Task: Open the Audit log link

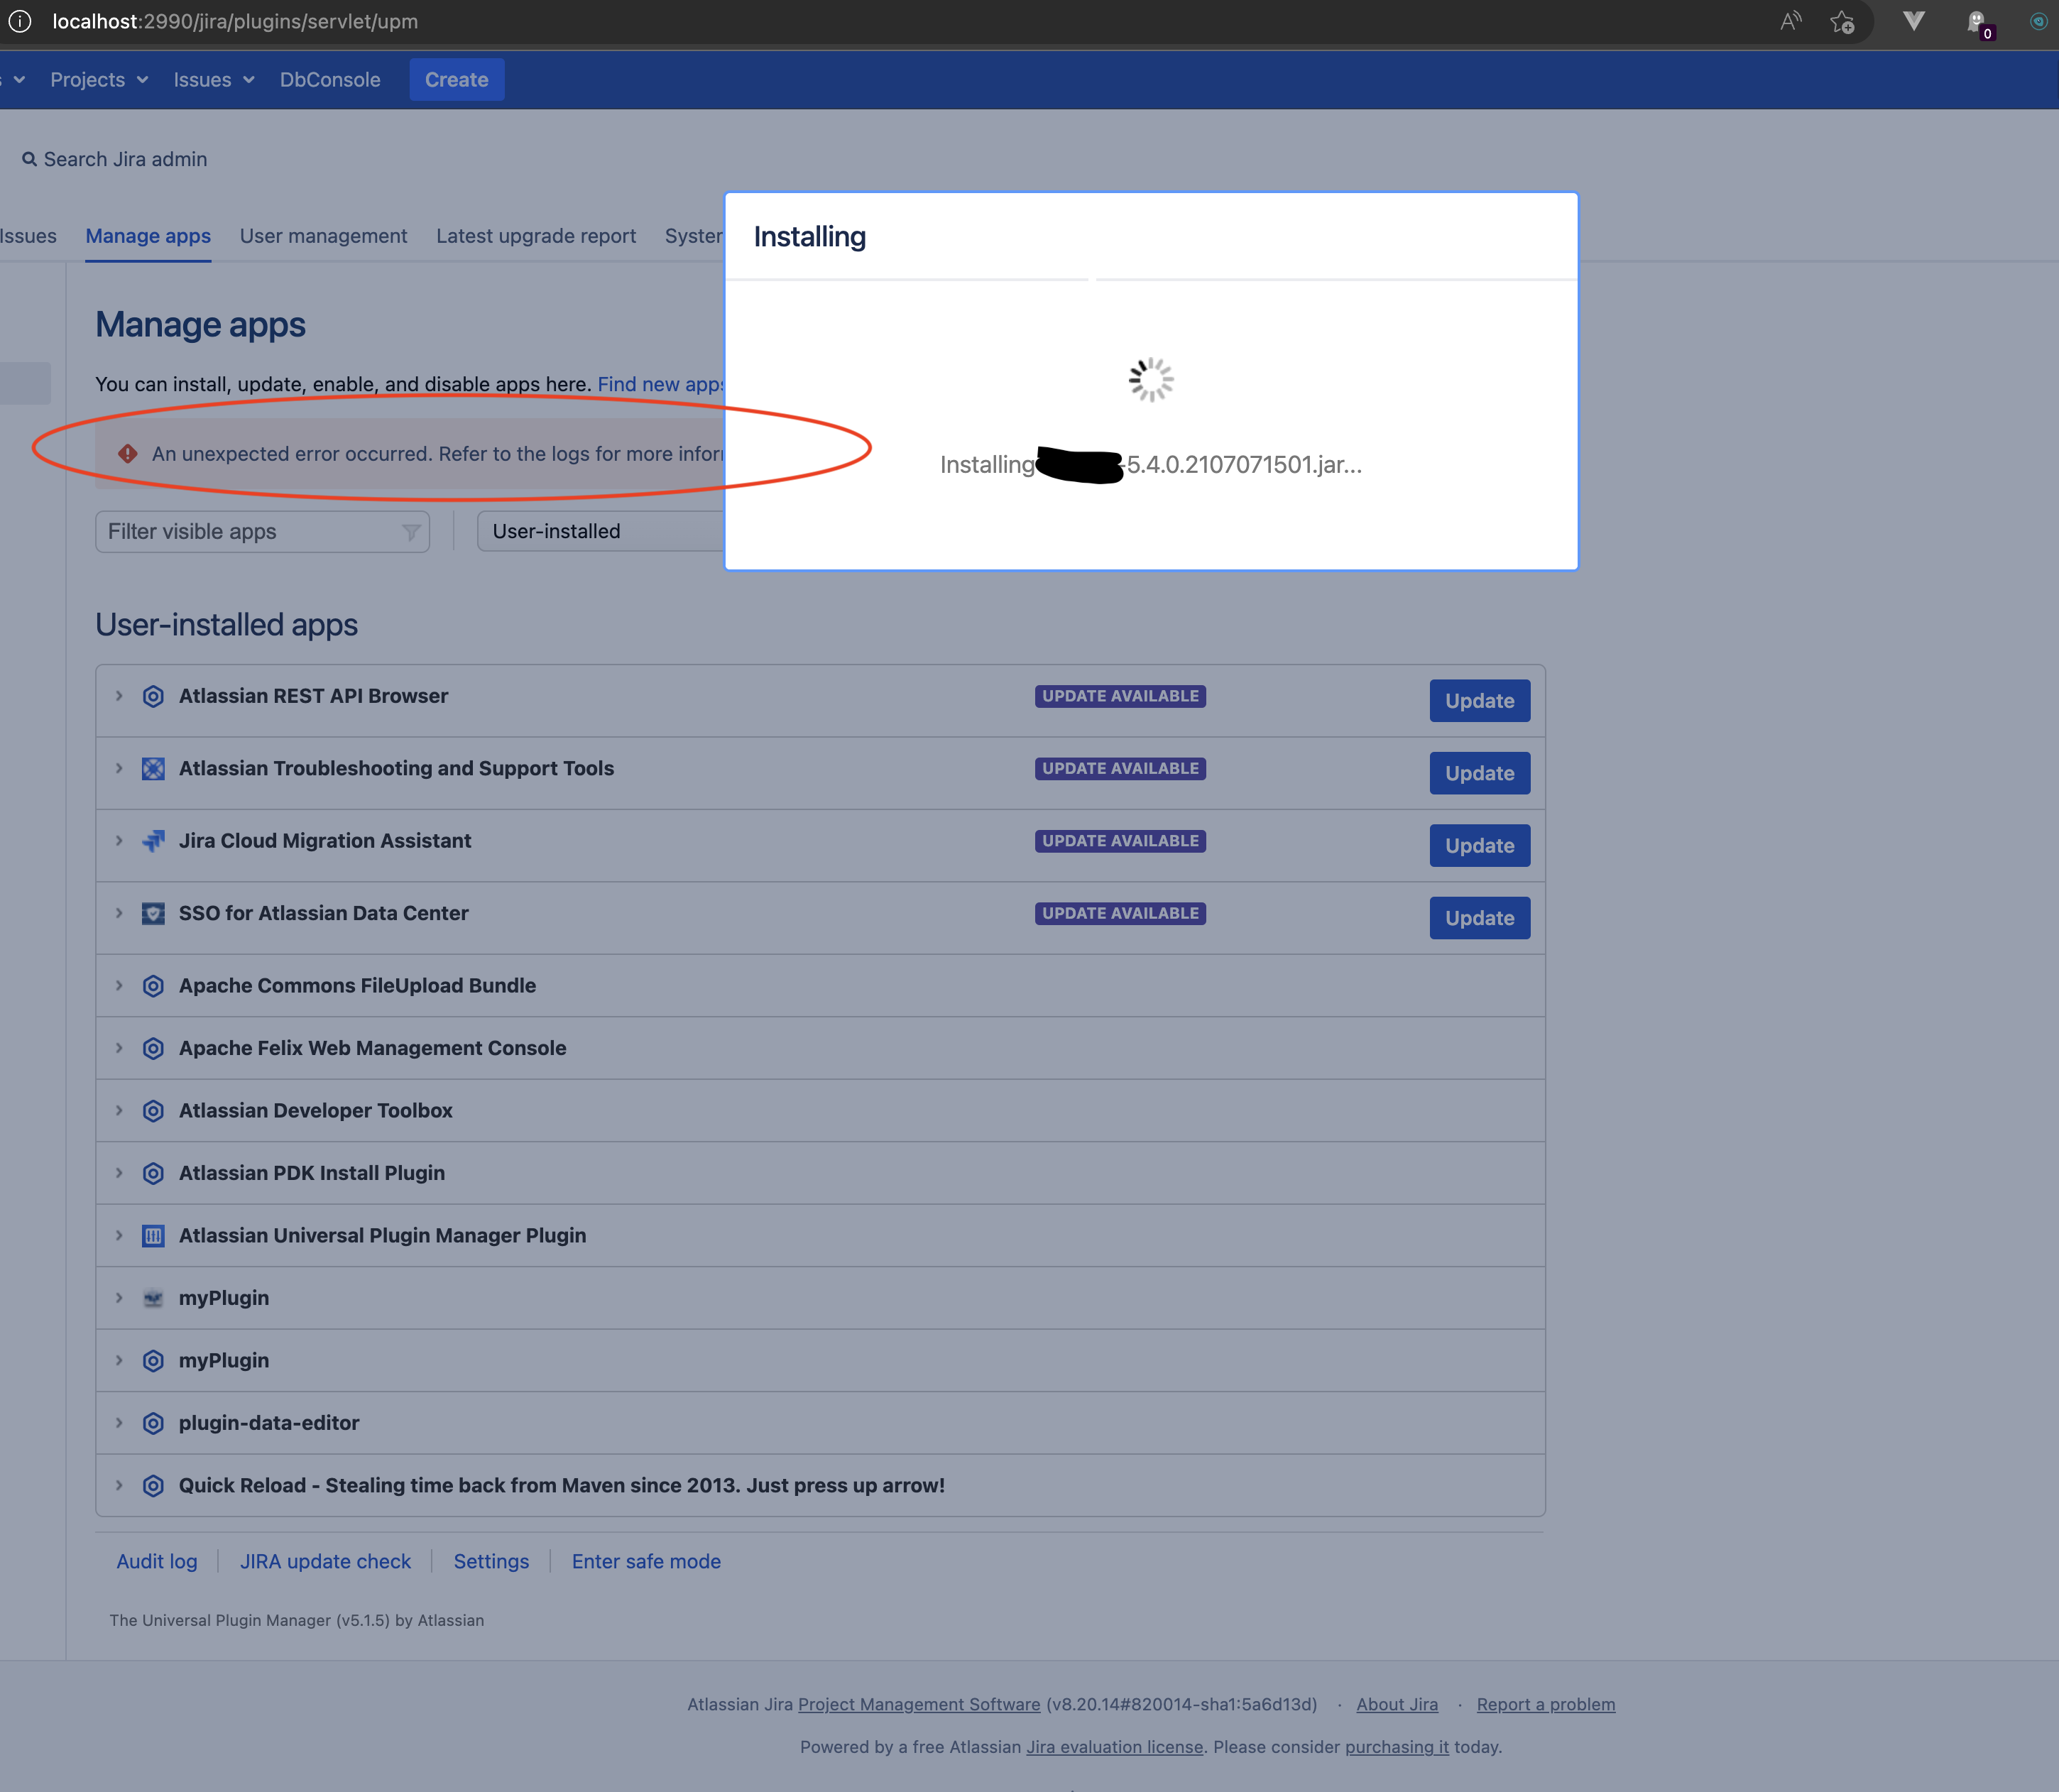Action: coord(157,1562)
